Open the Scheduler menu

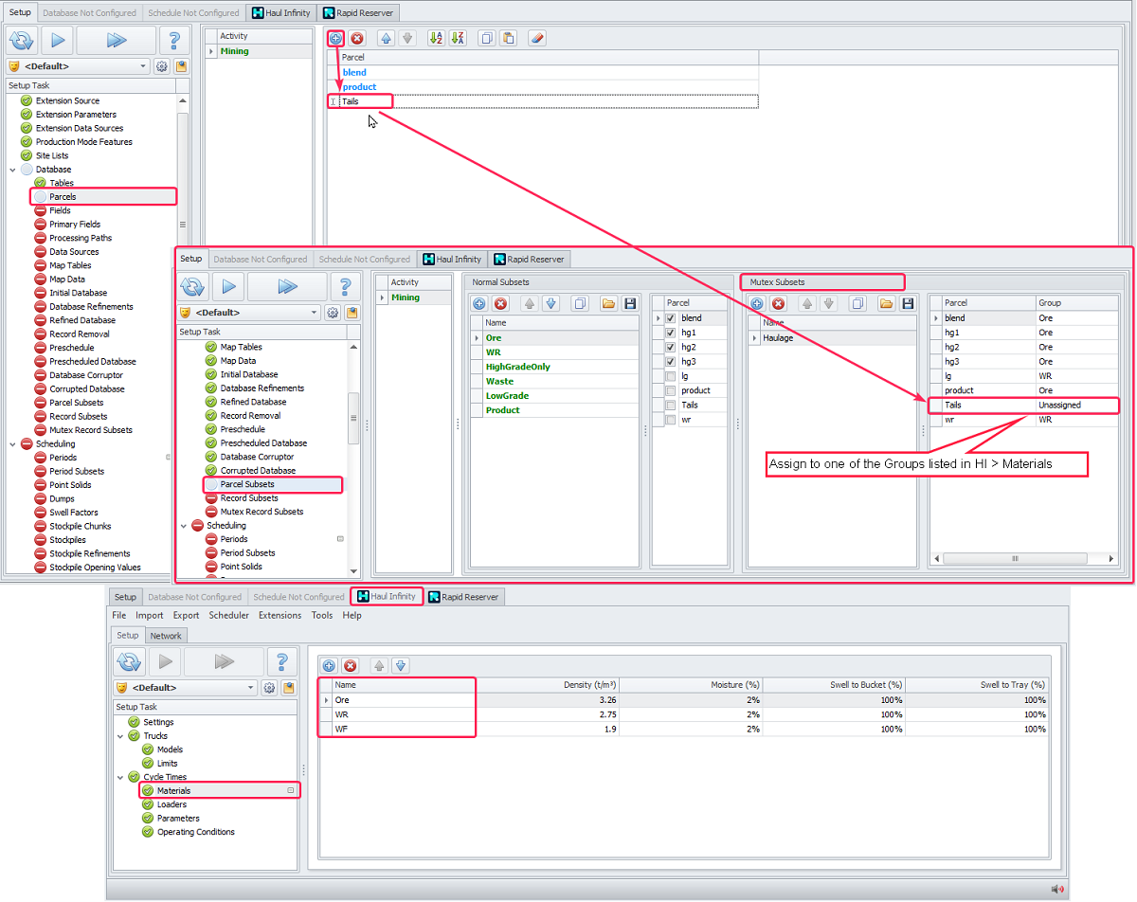(x=228, y=615)
